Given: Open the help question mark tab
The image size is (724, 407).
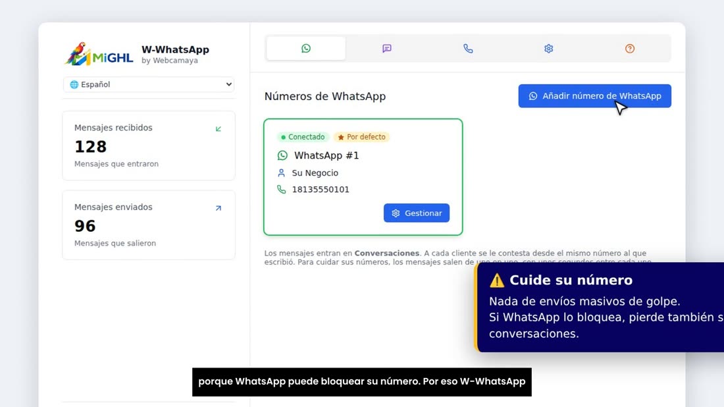Looking at the screenshot, I should tap(630, 49).
